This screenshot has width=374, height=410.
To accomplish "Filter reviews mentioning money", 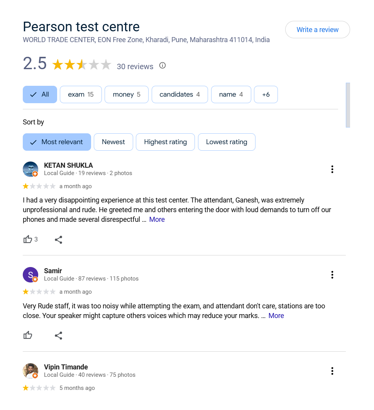I will tap(126, 95).
